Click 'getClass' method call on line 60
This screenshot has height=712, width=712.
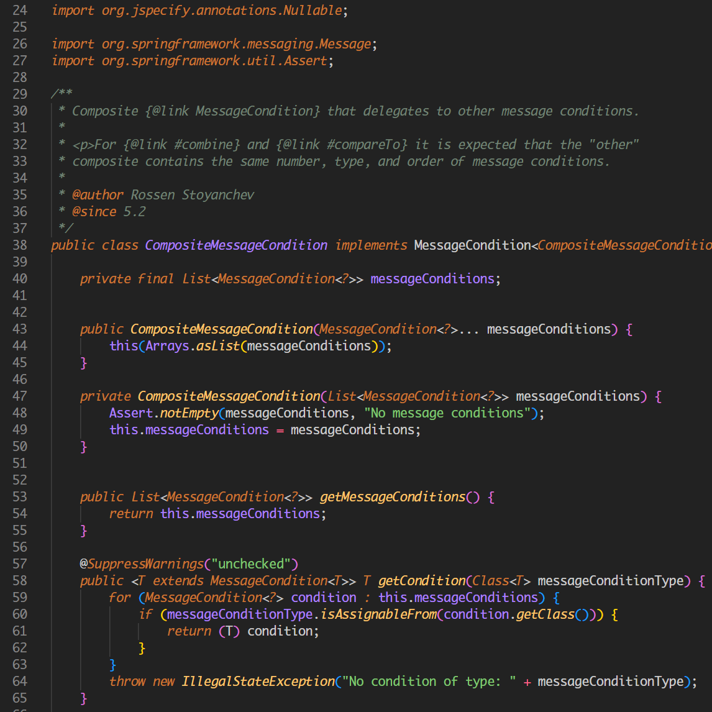[545, 614]
